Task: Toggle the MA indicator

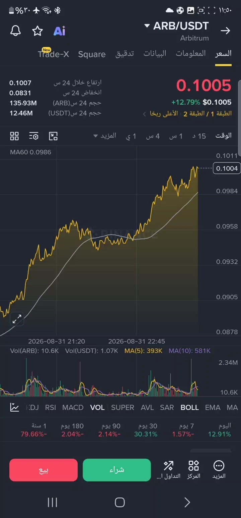Action: (232, 407)
